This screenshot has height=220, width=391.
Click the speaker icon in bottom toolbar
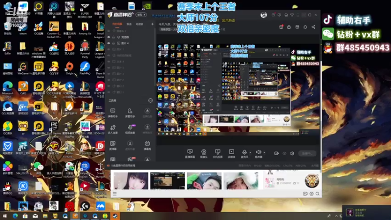click(259, 152)
